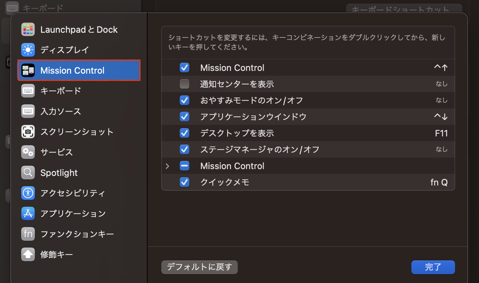The width and height of the screenshot is (479, 283).
Task: Click the アプリケーションウインドウ row label
Action: (x=253, y=117)
